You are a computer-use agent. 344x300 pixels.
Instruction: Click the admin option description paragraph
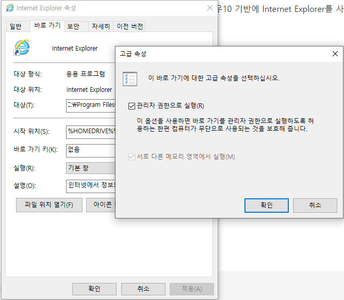(x=225, y=124)
